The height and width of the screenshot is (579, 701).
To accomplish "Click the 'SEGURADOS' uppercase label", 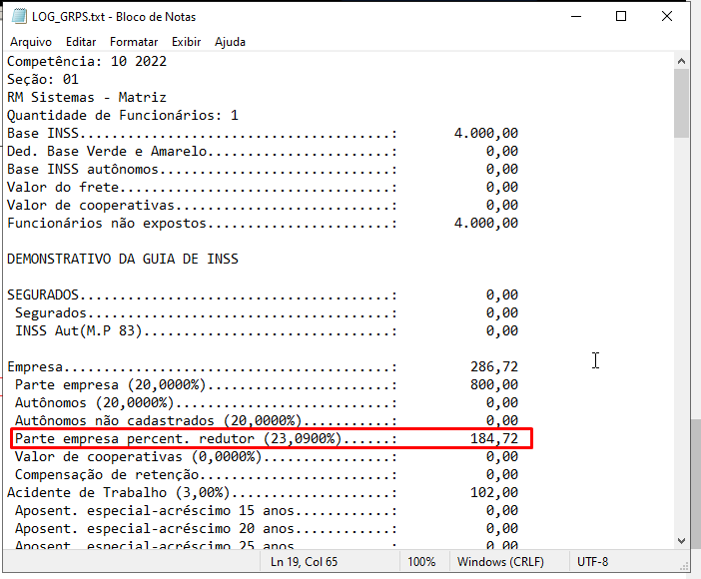I will pyautogui.click(x=43, y=294).
